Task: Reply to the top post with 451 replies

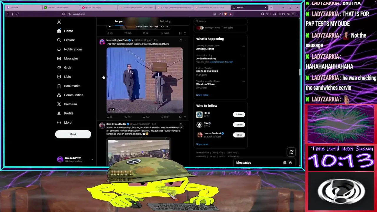Action: (x=110, y=33)
